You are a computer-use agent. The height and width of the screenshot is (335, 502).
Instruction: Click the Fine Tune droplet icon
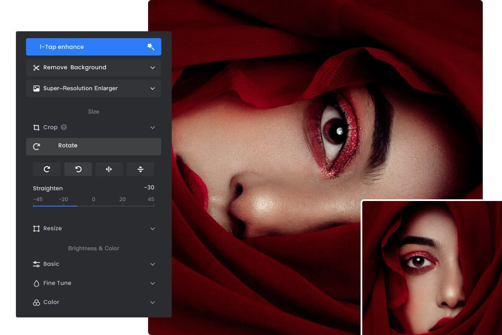[36, 283]
